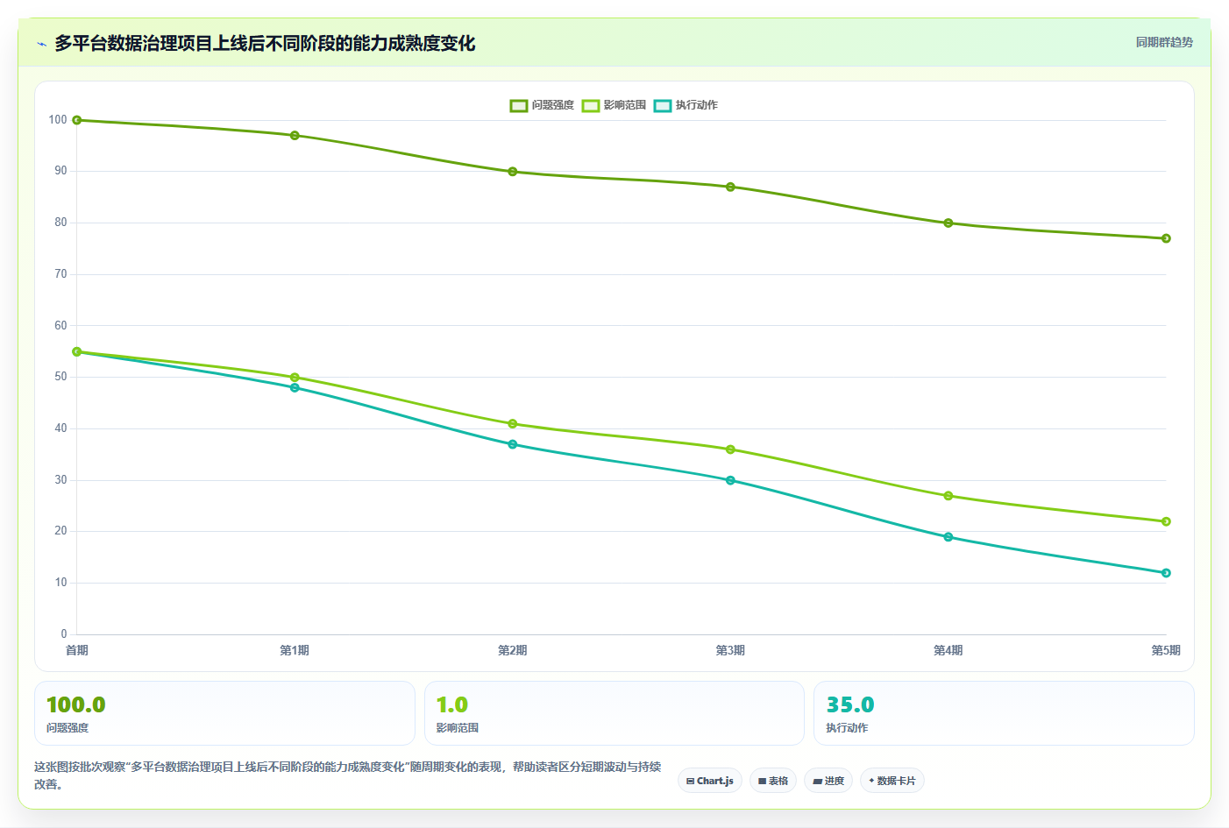This screenshot has height=828, width=1229.
Task: Select the 执行动作 data point at 第1期
Action: (x=295, y=387)
